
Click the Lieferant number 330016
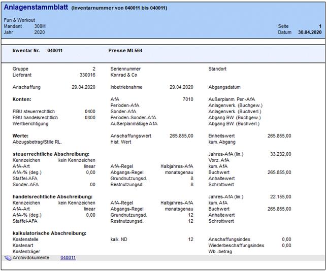[86, 75]
